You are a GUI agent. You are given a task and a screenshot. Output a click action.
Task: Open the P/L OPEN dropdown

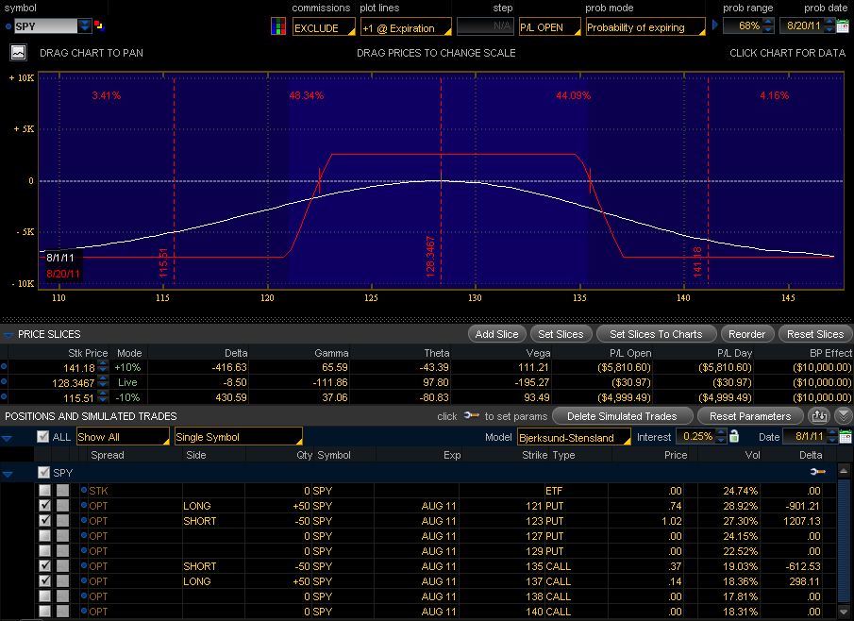(549, 27)
